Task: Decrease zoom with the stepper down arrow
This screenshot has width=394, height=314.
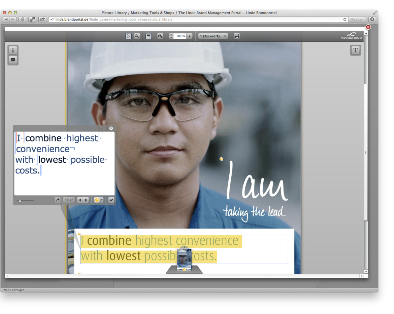Action: (x=171, y=38)
